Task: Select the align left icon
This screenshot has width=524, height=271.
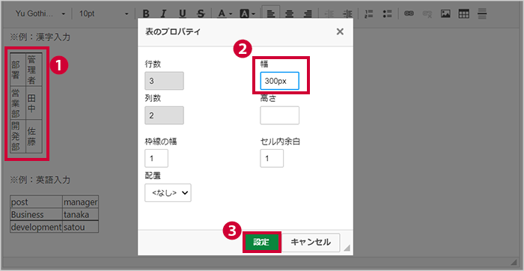Action: pyautogui.click(x=271, y=13)
